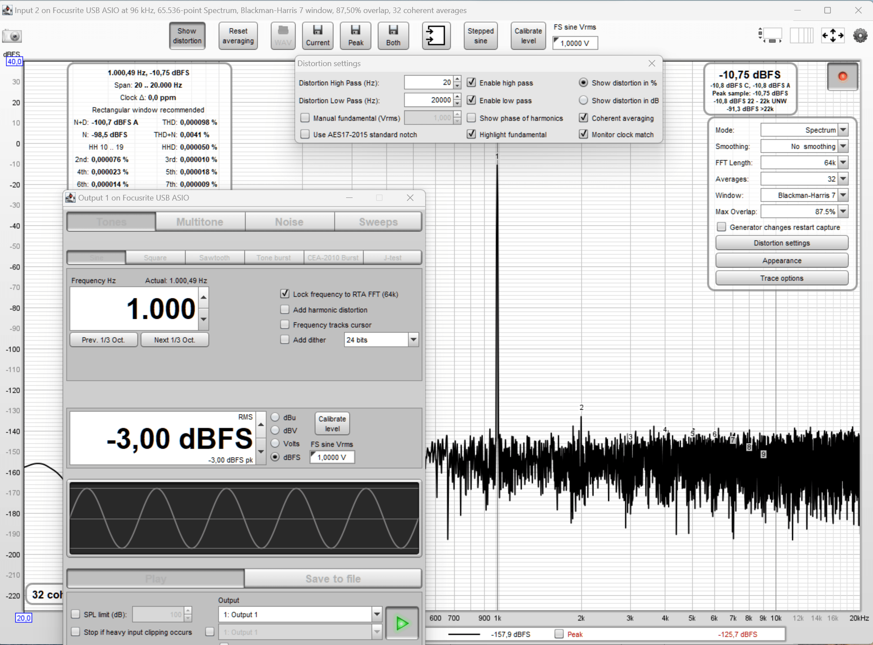Image resolution: width=873 pixels, height=645 pixels.
Task: Switch to the Multitone tab
Action: pos(200,222)
